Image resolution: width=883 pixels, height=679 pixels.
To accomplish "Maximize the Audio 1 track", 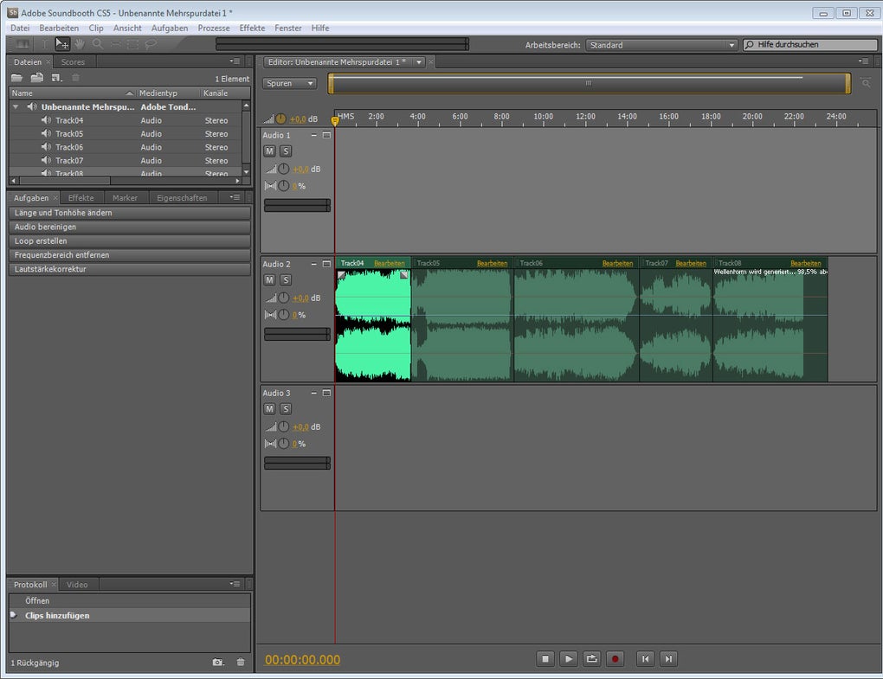I will click(326, 135).
